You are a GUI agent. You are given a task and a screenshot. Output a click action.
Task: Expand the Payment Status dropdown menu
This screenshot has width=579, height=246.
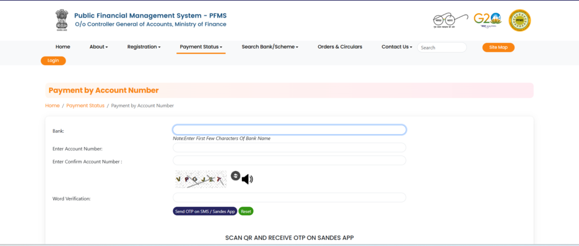[201, 47]
